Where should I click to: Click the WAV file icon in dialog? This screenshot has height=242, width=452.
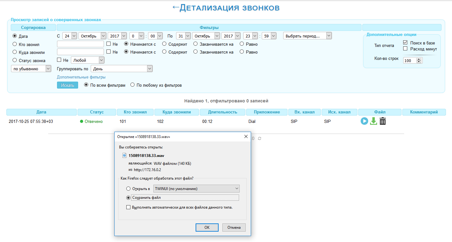point(124,155)
